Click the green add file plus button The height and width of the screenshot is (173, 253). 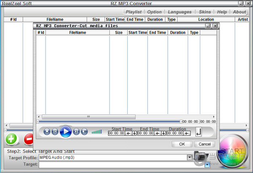11,139
